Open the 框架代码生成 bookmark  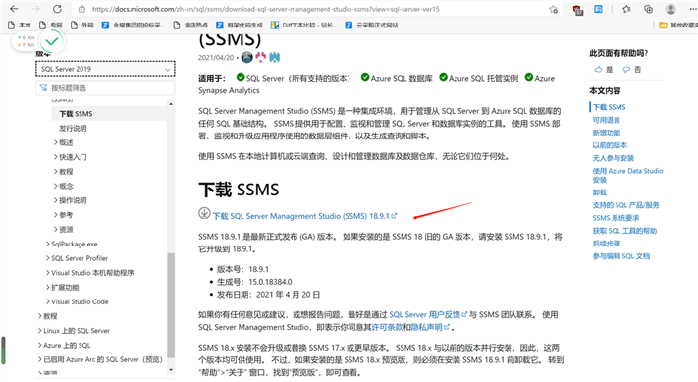[240, 25]
